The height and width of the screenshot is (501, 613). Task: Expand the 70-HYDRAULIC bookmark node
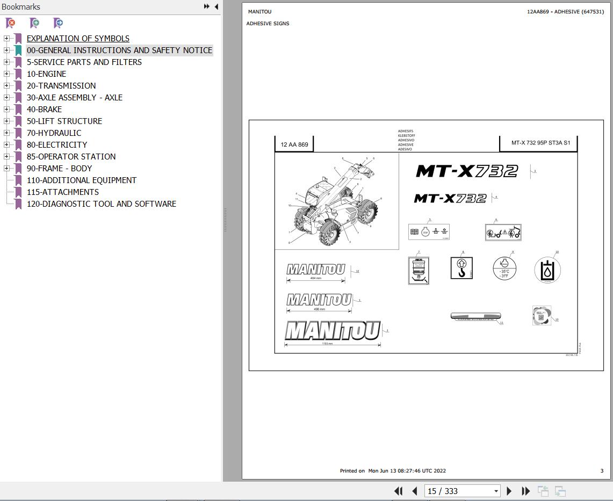6,133
